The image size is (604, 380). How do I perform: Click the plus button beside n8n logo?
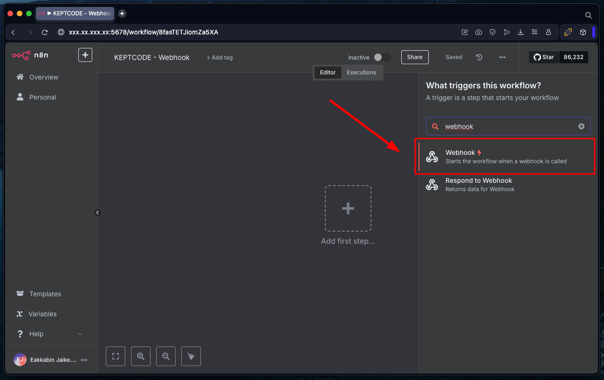85,55
